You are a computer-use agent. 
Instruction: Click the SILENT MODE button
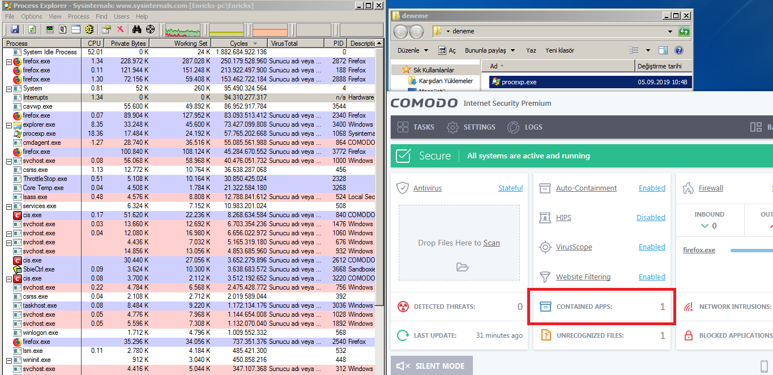[x=431, y=366]
